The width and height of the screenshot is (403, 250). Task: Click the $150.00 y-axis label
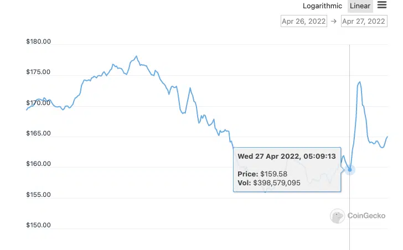tap(38, 226)
